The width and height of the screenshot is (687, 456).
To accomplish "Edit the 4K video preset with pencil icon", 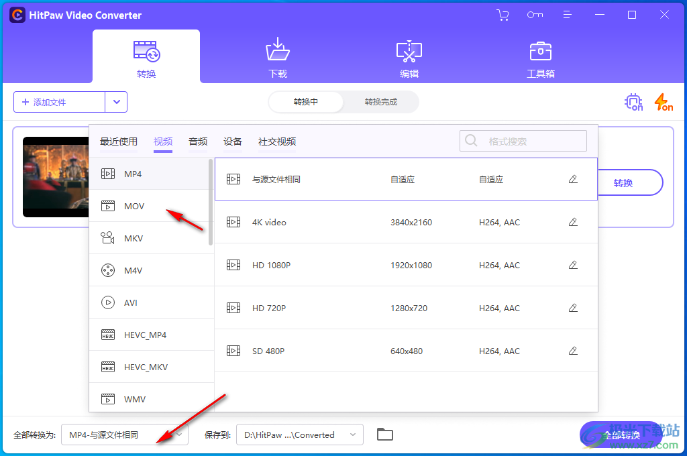I will pos(573,222).
